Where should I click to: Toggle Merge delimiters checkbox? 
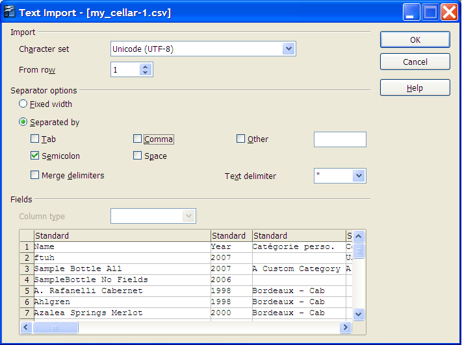coord(35,175)
